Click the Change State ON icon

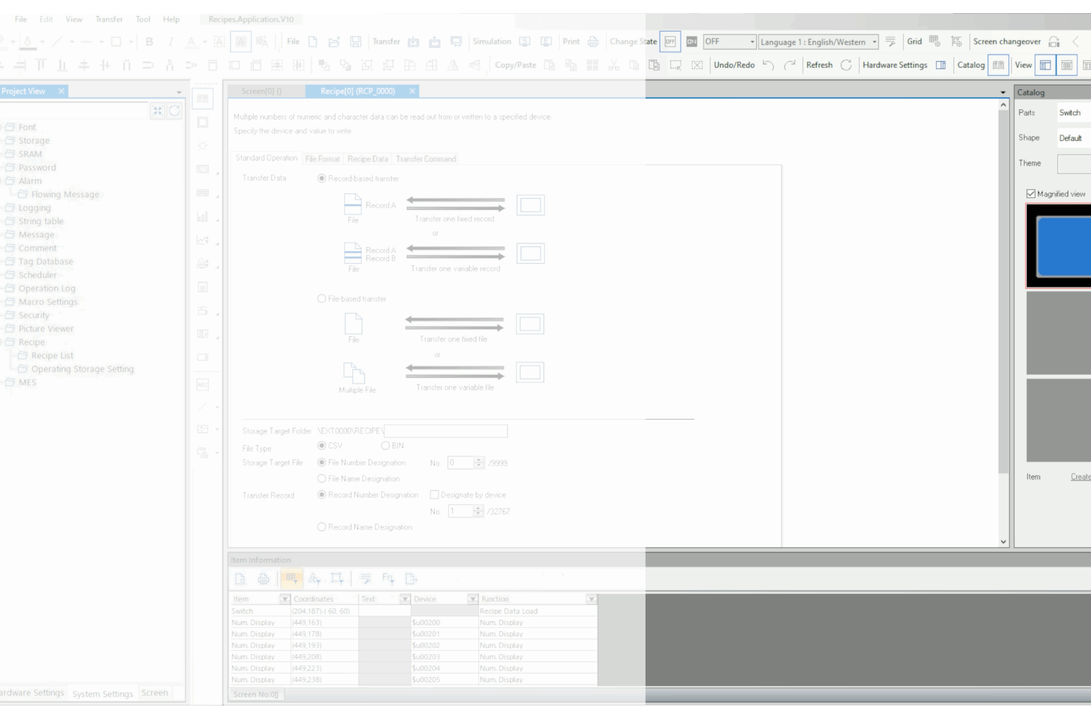pos(692,42)
